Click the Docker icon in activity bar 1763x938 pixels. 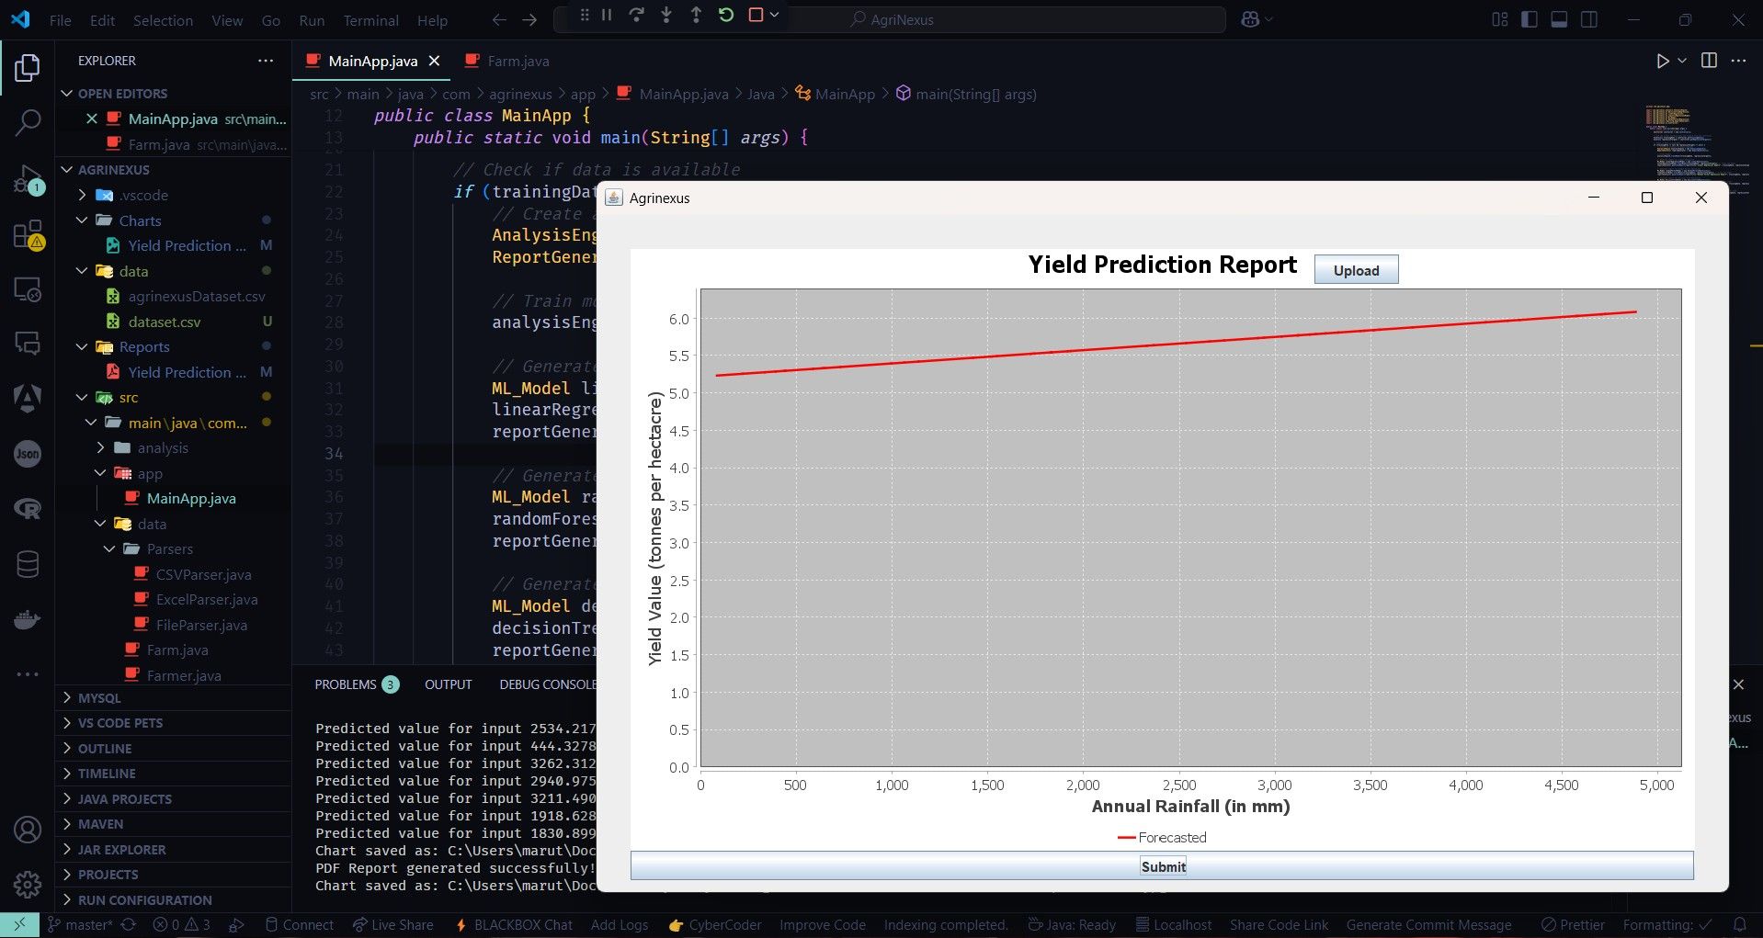pyautogui.click(x=28, y=620)
